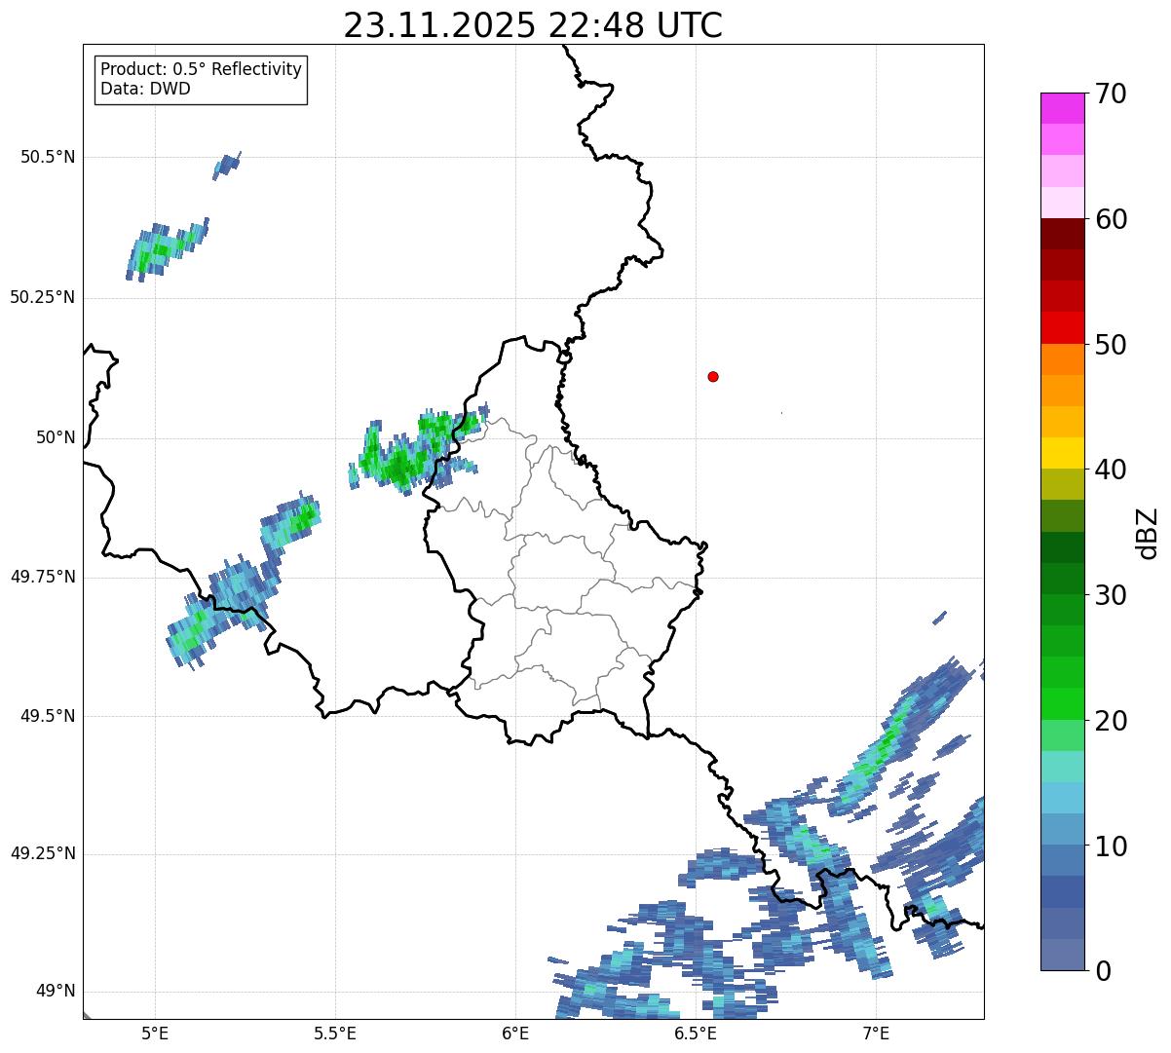
Task: Click the 50.5°N latitude label
Action: point(48,157)
